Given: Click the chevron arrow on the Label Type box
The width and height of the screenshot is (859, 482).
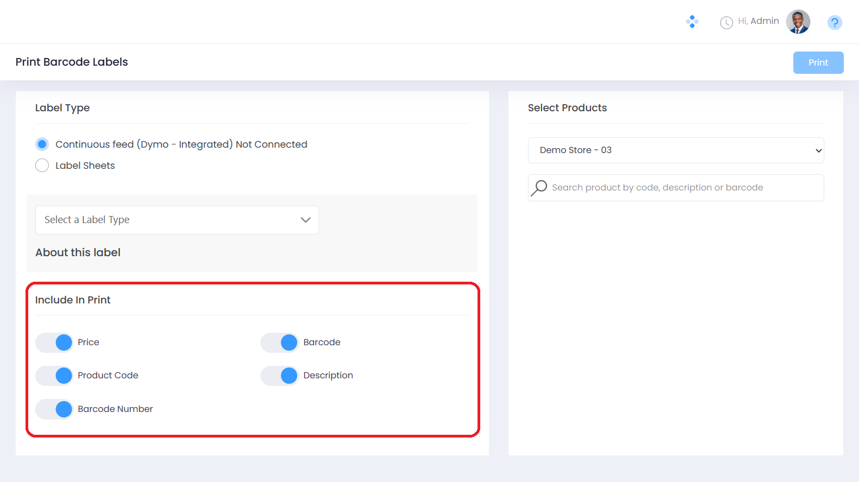Looking at the screenshot, I should click(x=306, y=220).
